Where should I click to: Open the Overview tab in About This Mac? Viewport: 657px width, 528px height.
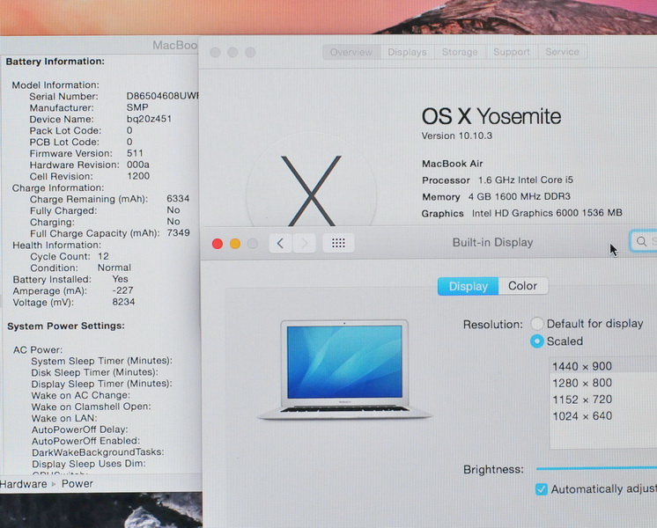(x=351, y=52)
